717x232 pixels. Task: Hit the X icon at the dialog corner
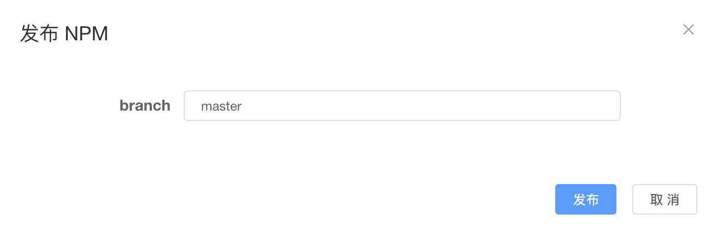point(688,30)
